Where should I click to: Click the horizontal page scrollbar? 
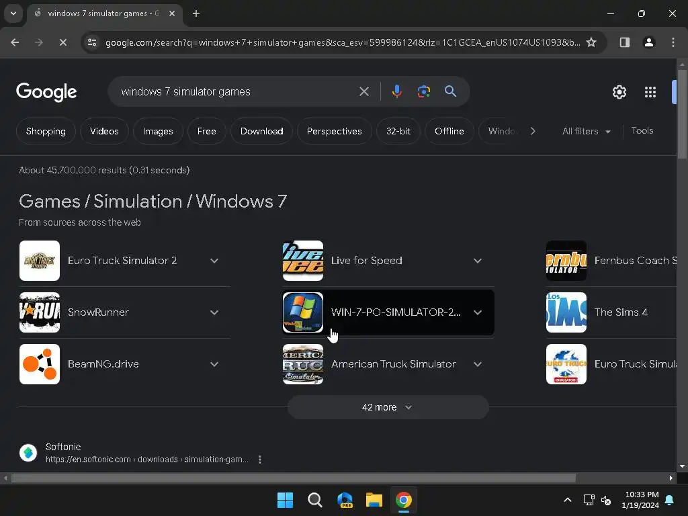point(293,478)
